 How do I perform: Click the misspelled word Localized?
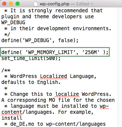click(x=53, y=76)
